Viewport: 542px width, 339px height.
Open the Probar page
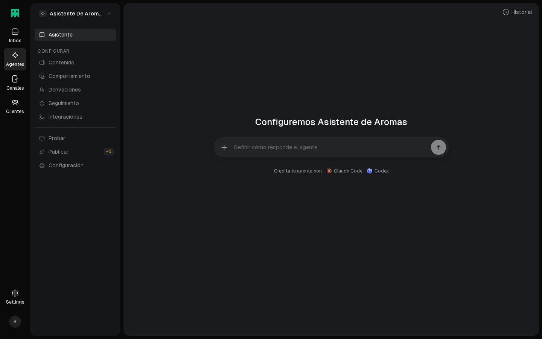point(75,138)
